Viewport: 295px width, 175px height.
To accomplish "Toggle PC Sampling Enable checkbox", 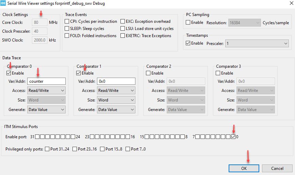I will tap(188, 22).
